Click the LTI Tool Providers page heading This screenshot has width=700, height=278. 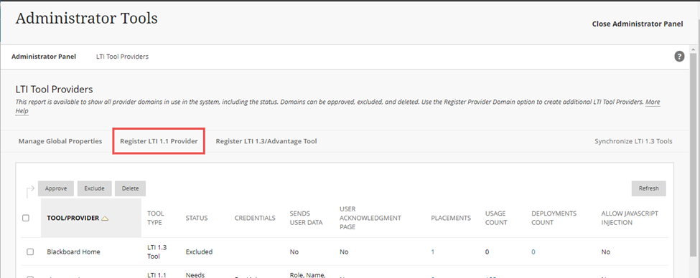[x=54, y=89]
